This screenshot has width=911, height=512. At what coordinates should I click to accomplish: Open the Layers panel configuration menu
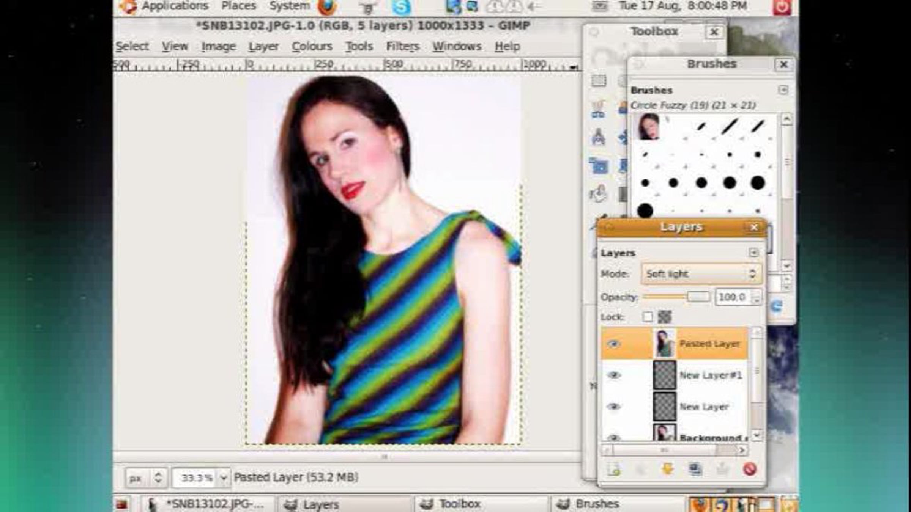pos(754,253)
